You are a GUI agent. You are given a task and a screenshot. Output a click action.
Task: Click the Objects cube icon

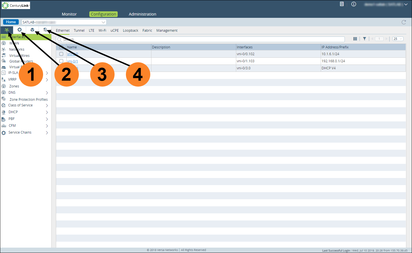tap(32, 30)
